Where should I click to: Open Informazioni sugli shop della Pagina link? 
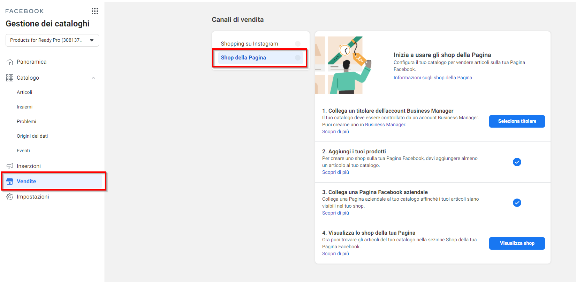coord(433,78)
